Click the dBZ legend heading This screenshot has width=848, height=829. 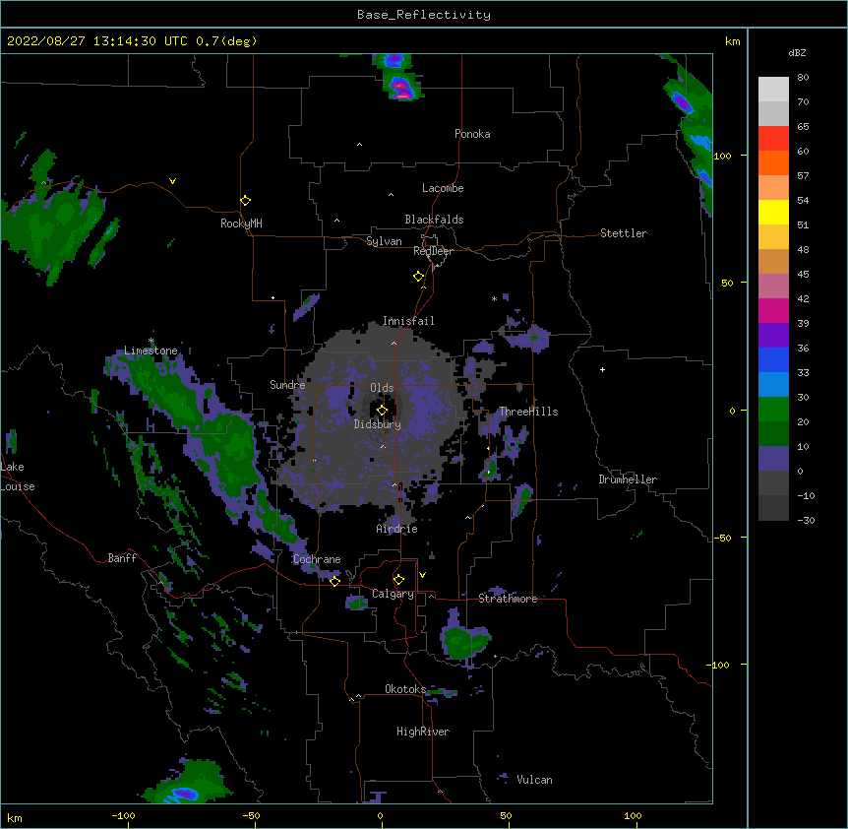pos(797,53)
